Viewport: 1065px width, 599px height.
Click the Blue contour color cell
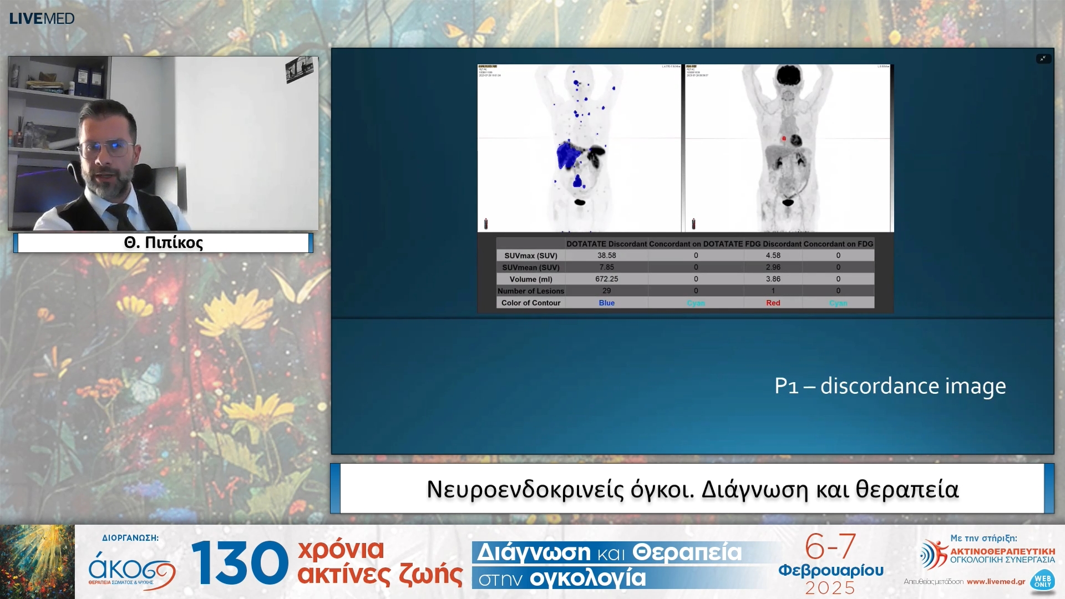point(606,303)
